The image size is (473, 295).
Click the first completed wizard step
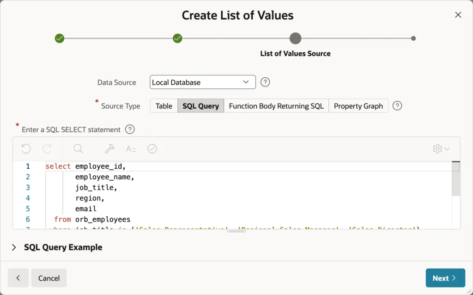click(x=60, y=38)
